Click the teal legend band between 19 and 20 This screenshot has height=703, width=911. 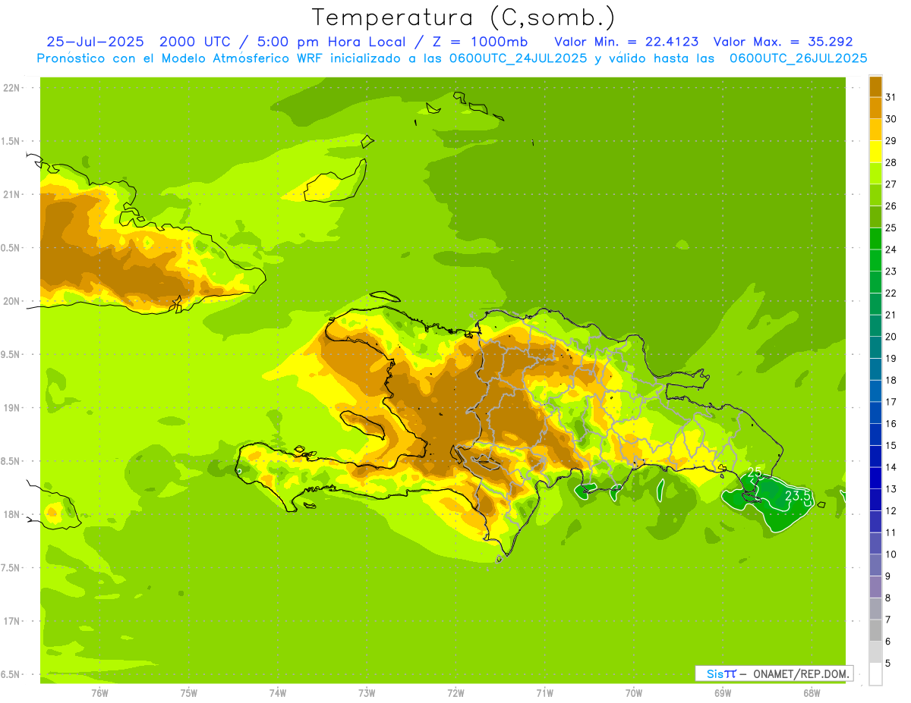(875, 347)
